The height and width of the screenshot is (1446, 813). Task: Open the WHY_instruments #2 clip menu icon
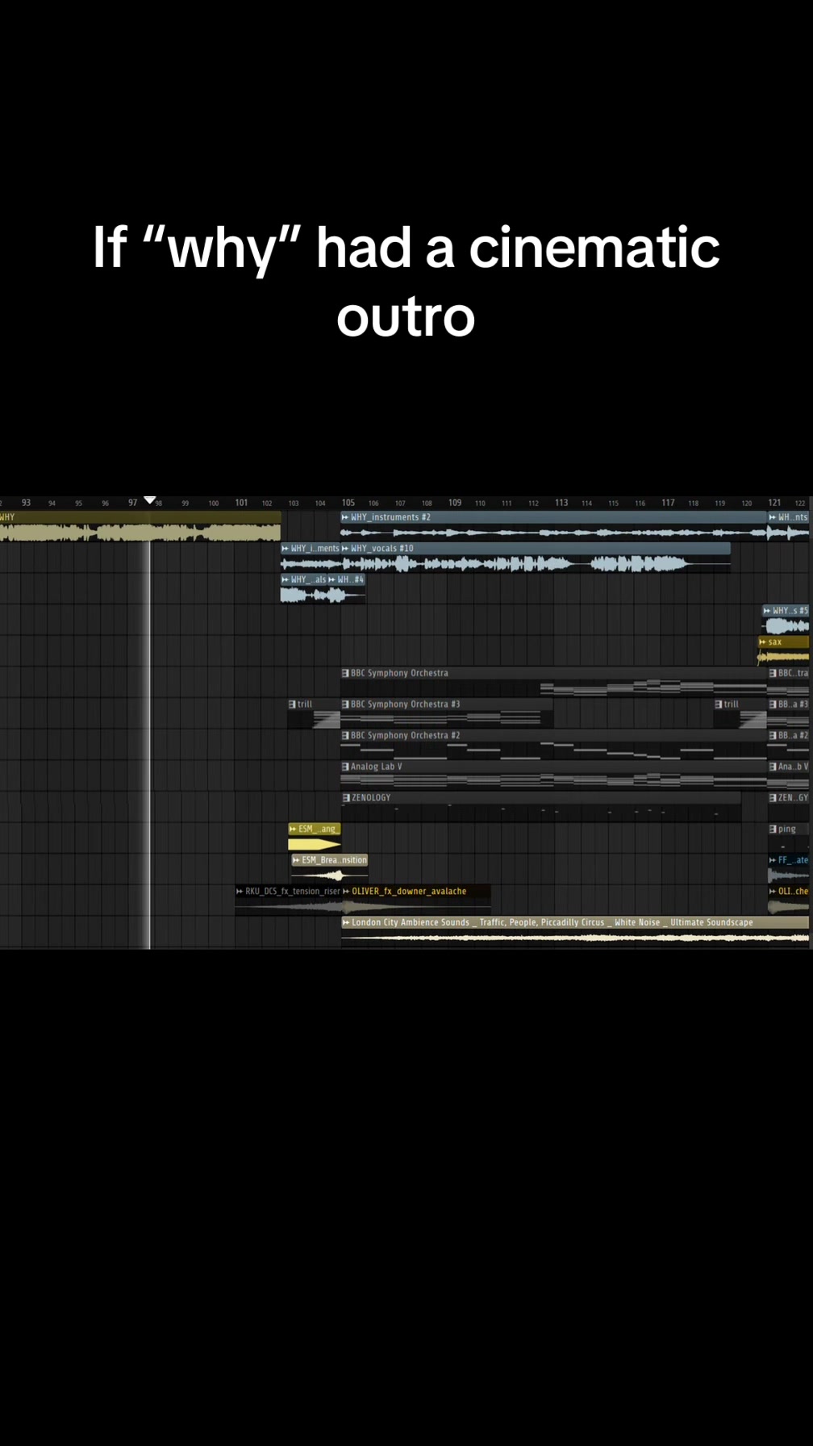point(346,517)
